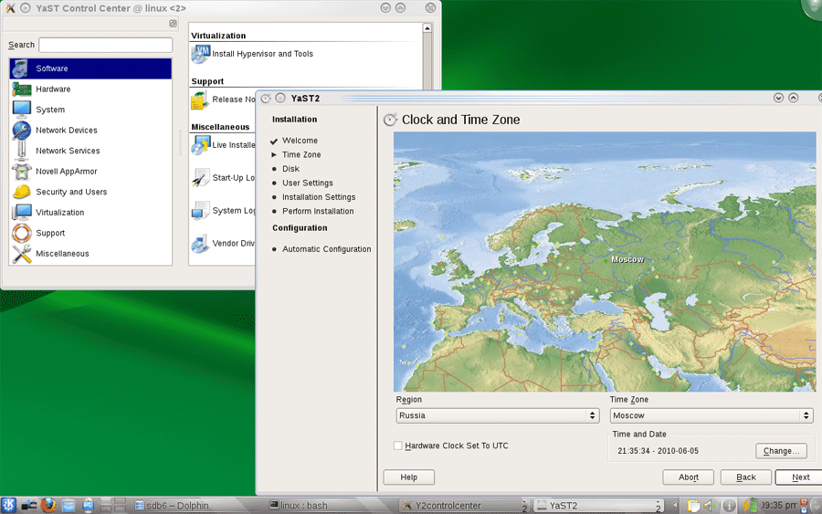This screenshot has width=822, height=514.
Task: Open the KDE Kickoff application launcher
Action: (8, 505)
